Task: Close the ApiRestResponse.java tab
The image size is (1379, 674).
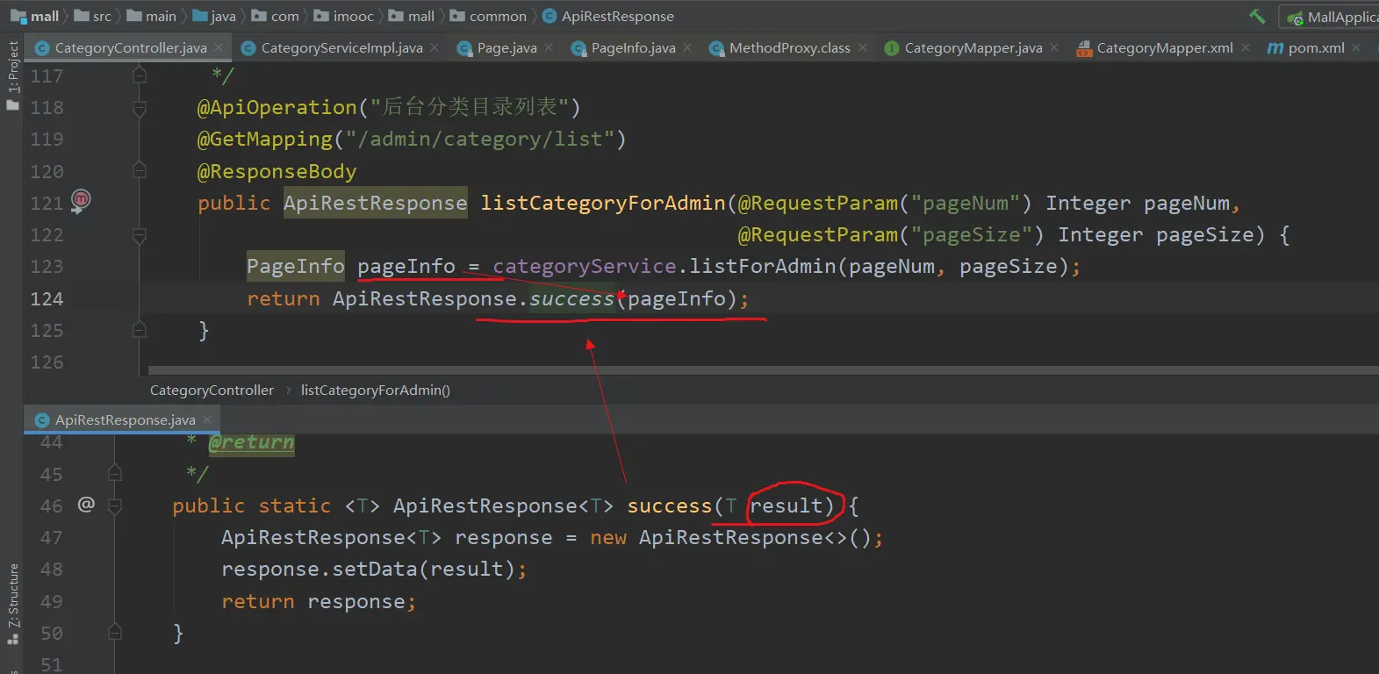Action: tap(207, 420)
